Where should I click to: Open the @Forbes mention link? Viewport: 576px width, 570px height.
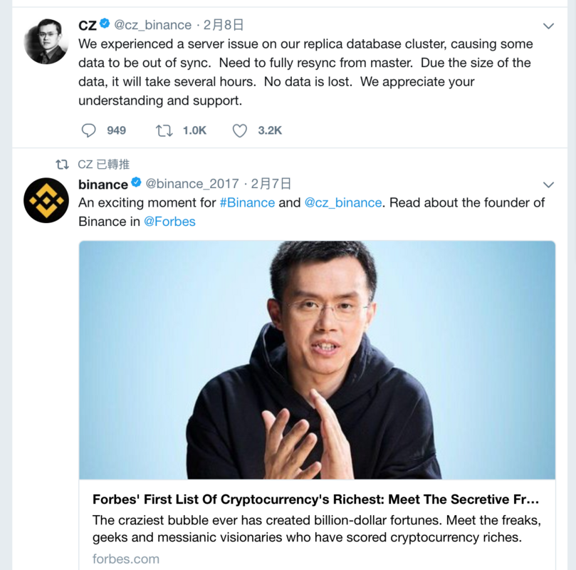pyautogui.click(x=169, y=222)
